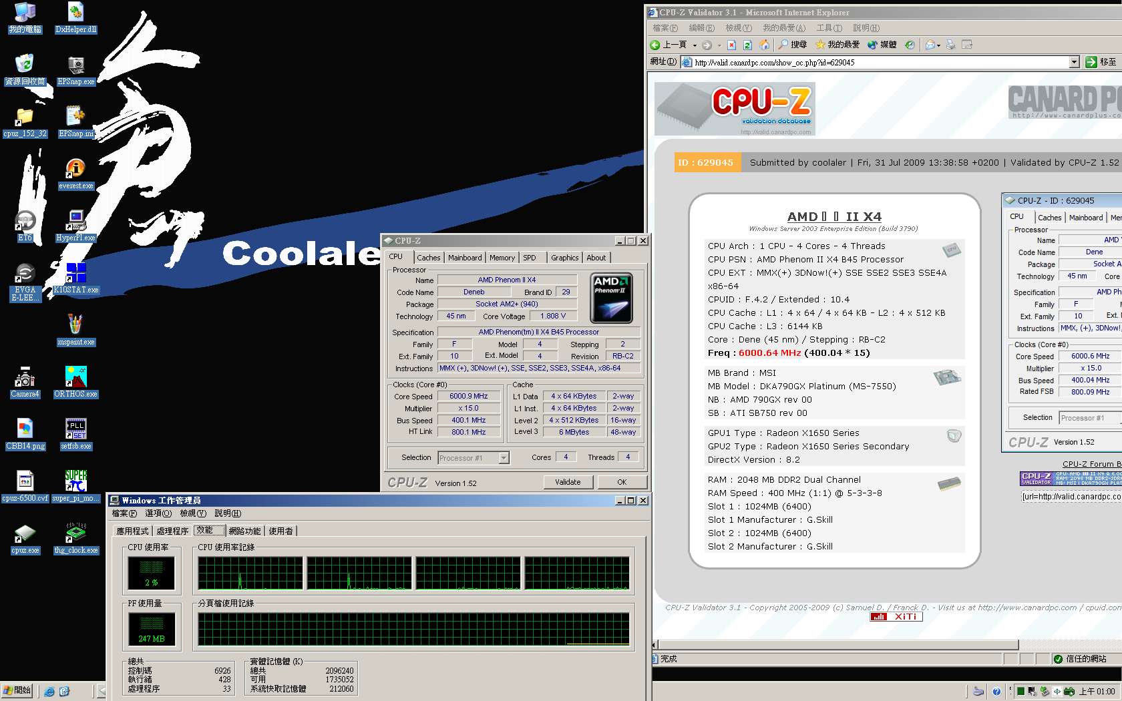The width and height of the screenshot is (1122, 701).
Task: Click the OK button in CPU-Z
Action: [x=622, y=482]
